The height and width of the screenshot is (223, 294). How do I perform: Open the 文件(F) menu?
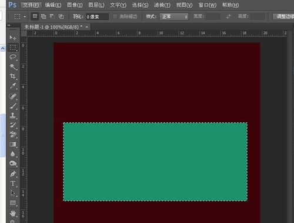pos(31,5)
